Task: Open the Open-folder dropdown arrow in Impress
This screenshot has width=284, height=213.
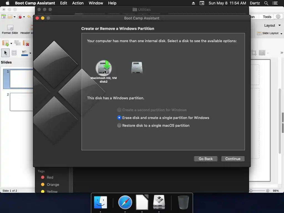Action: tap(15, 17)
